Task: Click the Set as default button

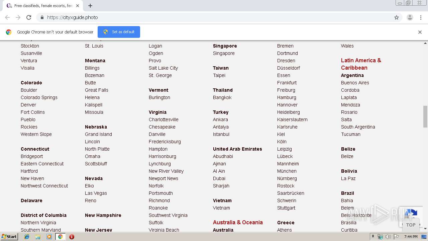Action: tap(119, 32)
